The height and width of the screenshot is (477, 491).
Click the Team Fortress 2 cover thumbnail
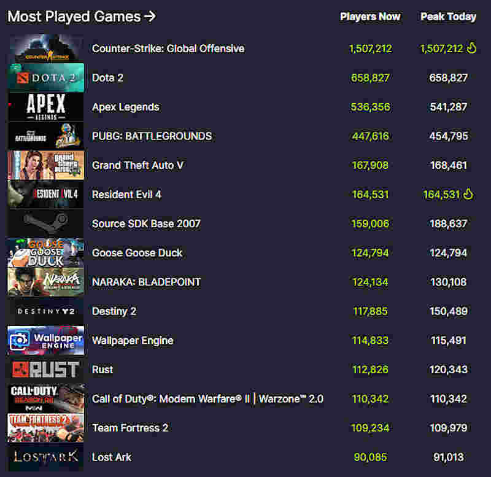pos(46,428)
